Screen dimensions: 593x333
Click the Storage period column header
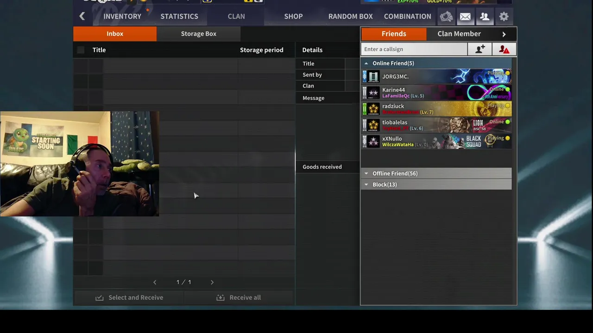(262, 50)
